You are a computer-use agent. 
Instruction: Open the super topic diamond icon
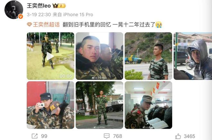[x=29, y=25]
